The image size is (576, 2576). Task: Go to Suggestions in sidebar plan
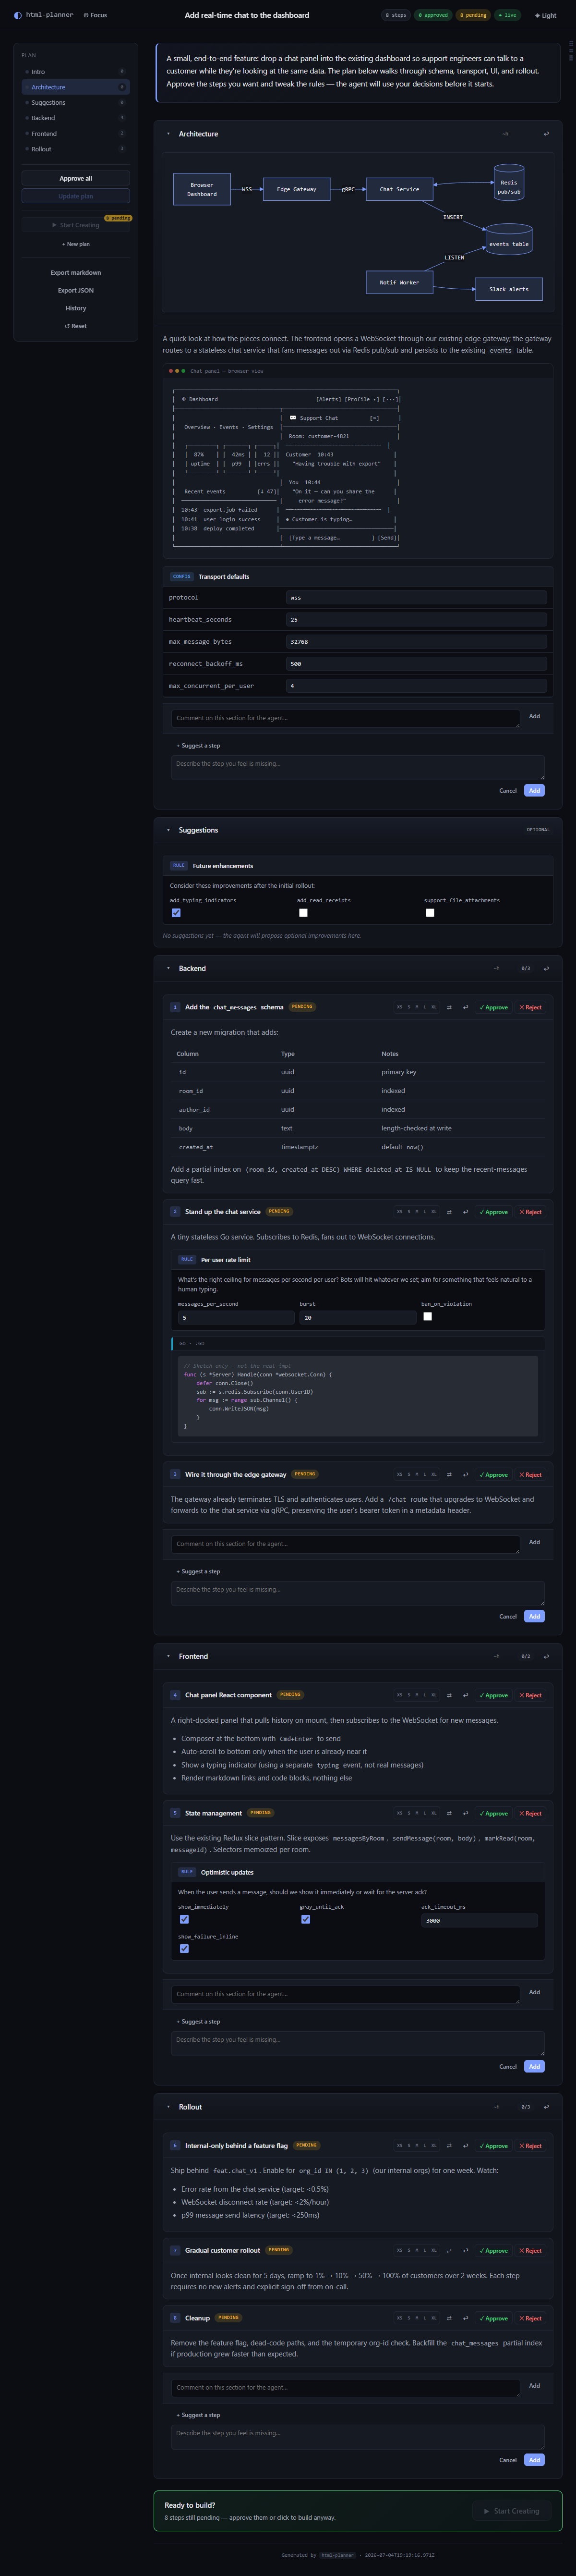click(76, 103)
